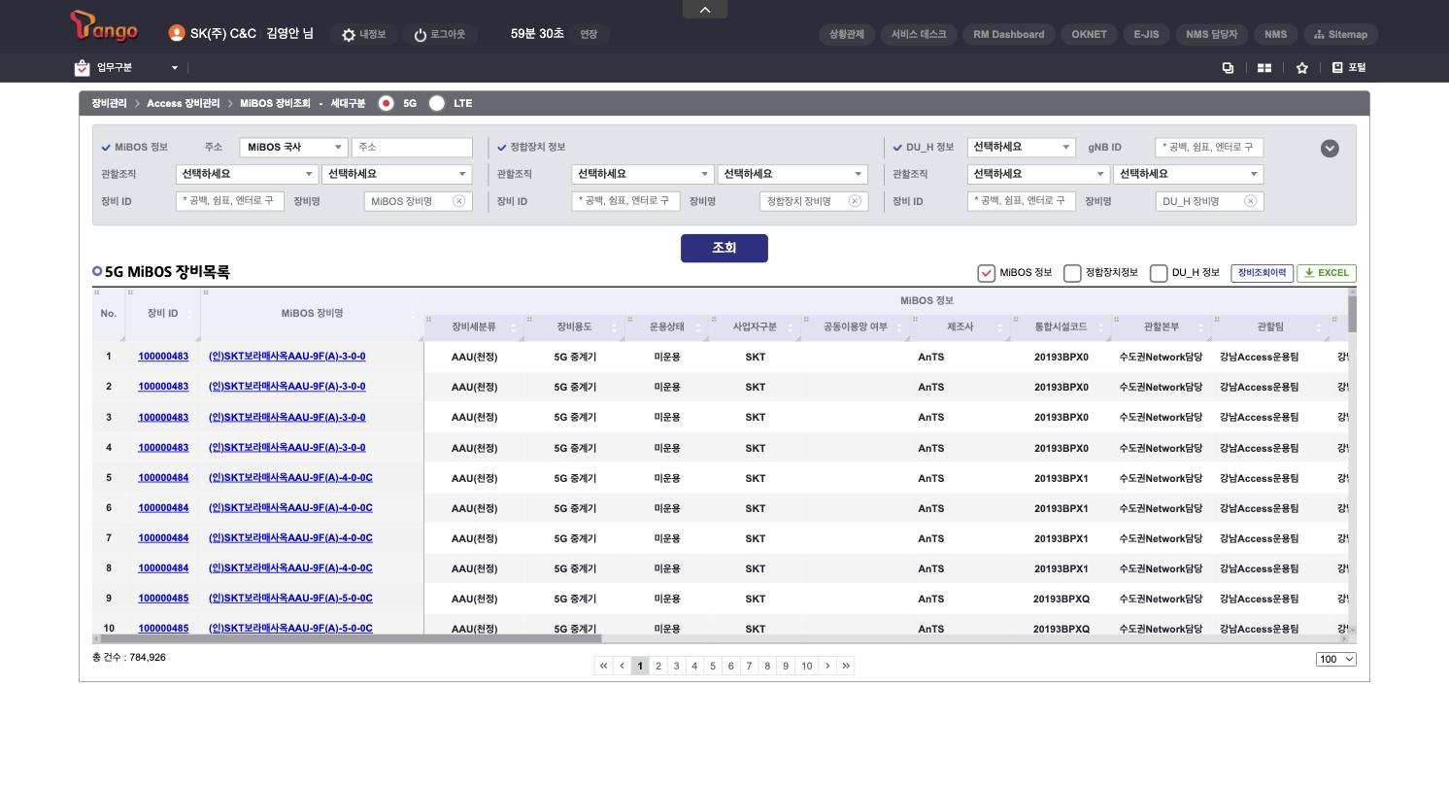Go to page 5 in pagination
1449x789 pixels.
pos(713,666)
